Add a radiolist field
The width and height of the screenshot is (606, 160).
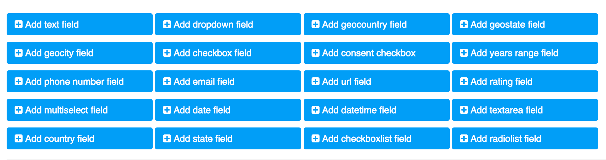[525, 138]
